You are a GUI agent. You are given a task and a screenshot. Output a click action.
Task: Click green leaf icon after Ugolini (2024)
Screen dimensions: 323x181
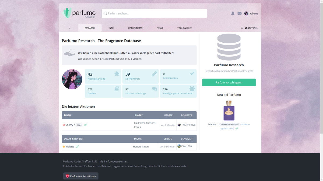(x=237, y=128)
